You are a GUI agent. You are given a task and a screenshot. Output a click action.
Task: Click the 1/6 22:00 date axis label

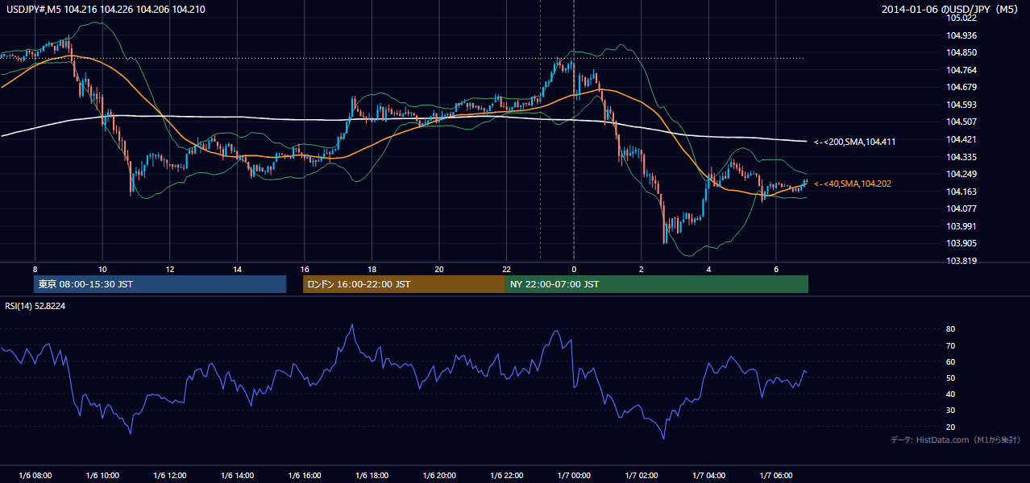[506, 476]
